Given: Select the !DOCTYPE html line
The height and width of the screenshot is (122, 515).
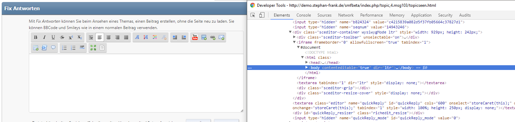Looking at the screenshot, I should click(x=321, y=52).
